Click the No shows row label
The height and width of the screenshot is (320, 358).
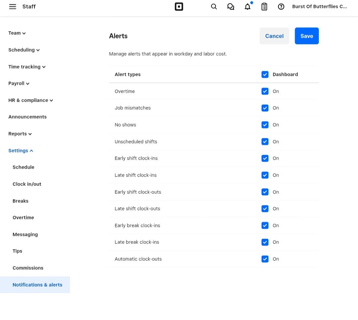(125, 125)
